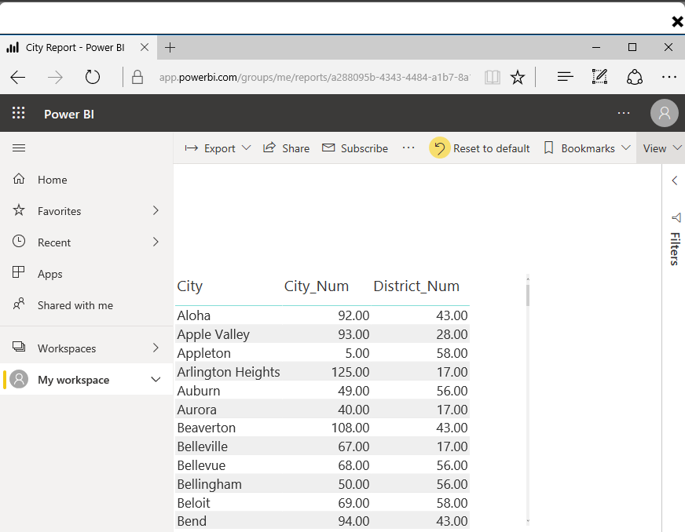Click the profile avatar in Power BI header

[664, 114]
